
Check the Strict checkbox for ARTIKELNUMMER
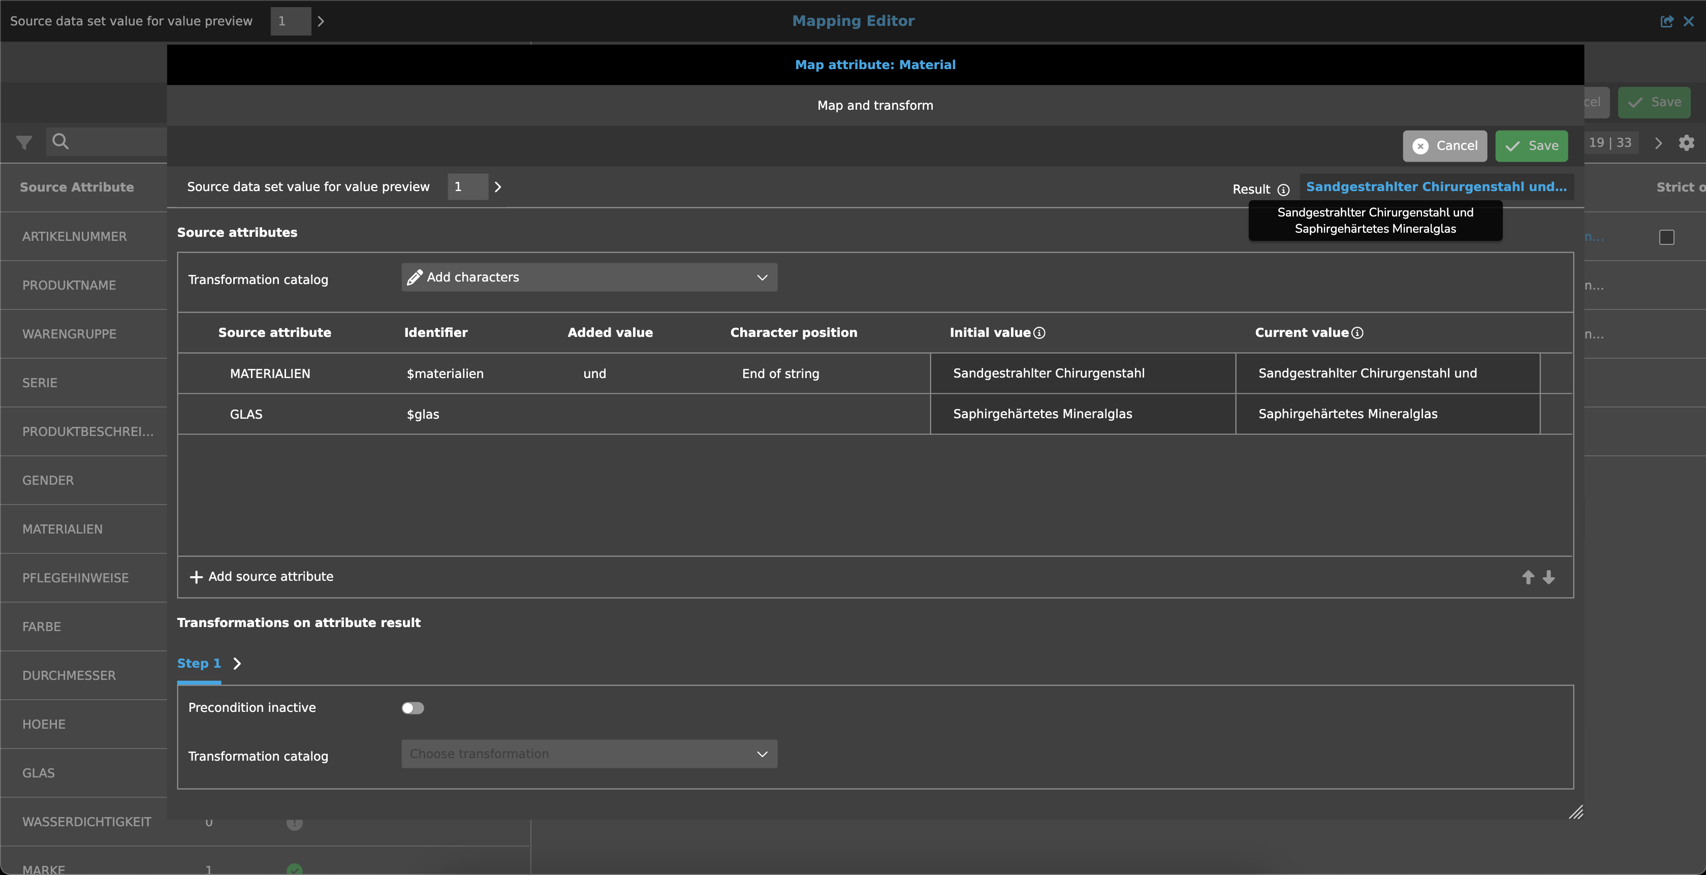tap(1666, 237)
